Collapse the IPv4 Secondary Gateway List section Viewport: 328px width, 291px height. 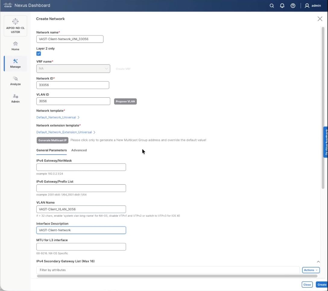pos(318,261)
